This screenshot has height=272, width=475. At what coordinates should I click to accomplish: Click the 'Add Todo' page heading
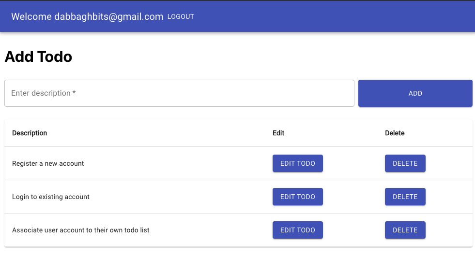pyautogui.click(x=38, y=57)
